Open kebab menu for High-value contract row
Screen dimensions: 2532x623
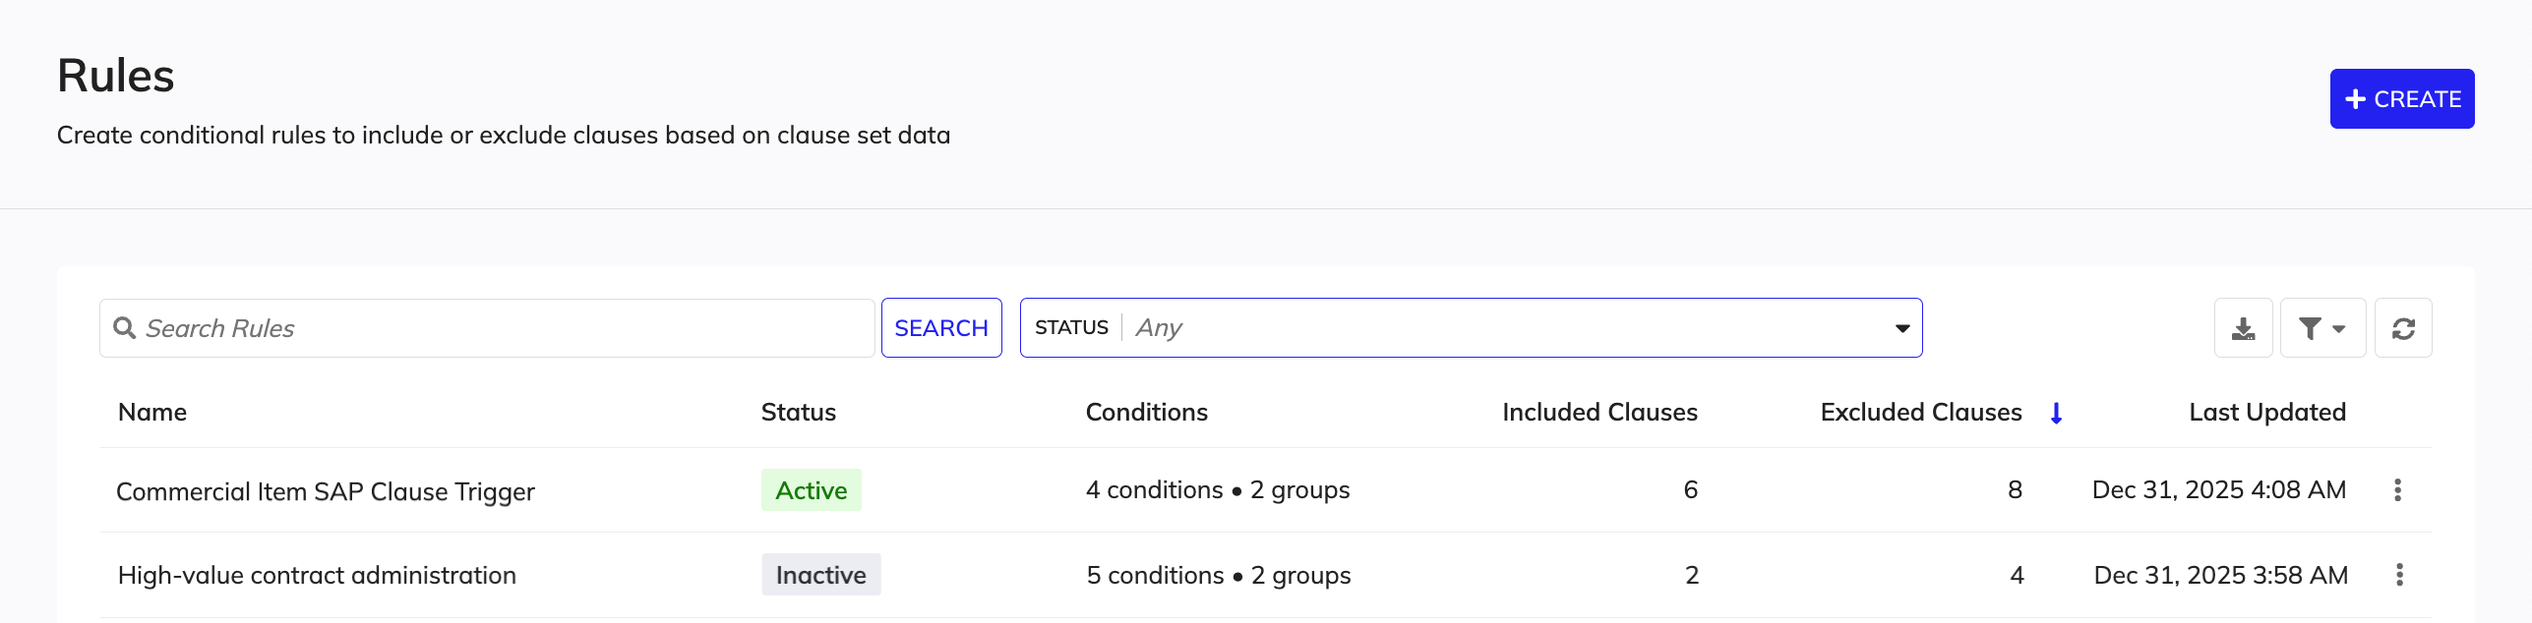pos(2399,575)
